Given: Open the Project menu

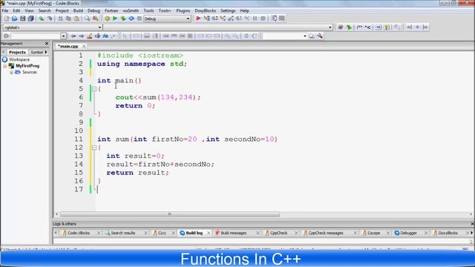Looking at the screenshot, I should (x=62, y=10).
